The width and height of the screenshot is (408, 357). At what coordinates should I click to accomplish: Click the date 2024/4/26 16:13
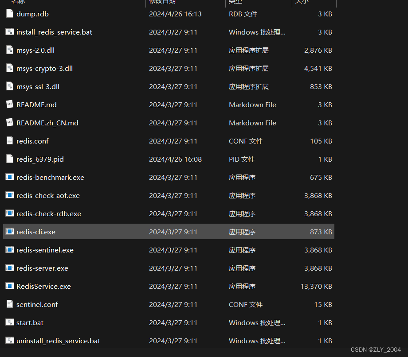click(x=175, y=14)
